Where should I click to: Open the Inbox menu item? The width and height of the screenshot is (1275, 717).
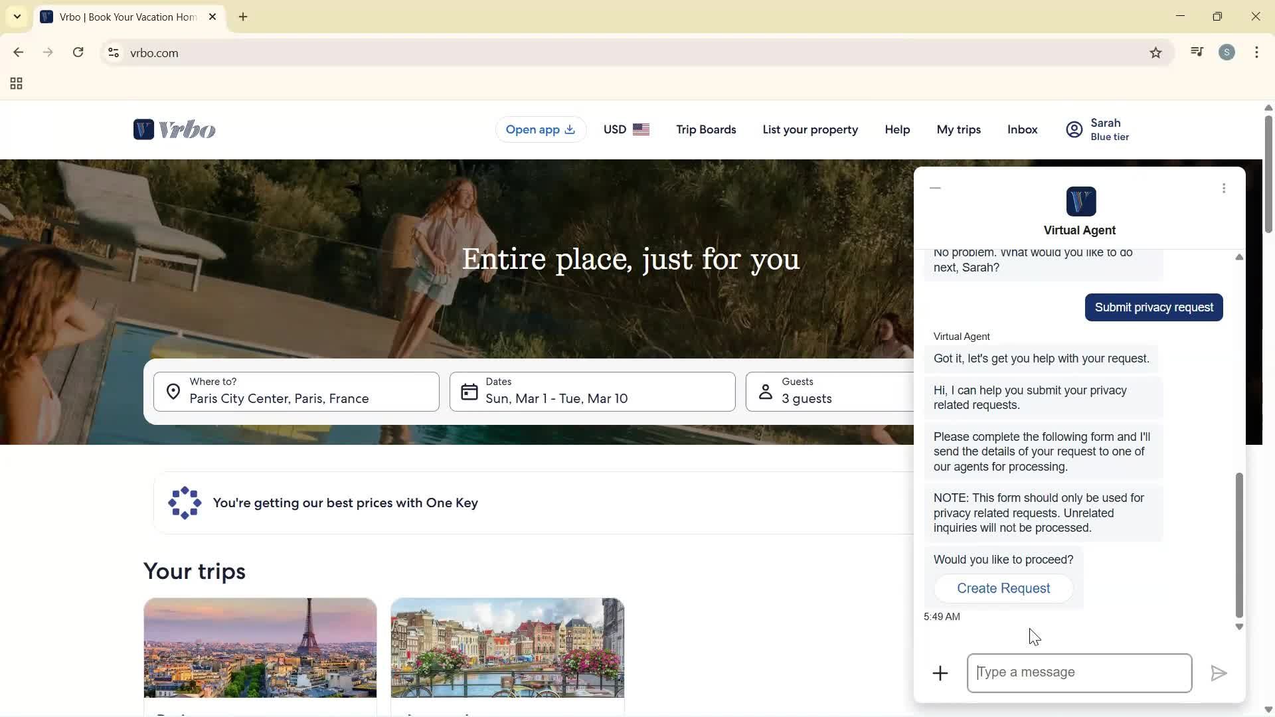pos(1022,129)
